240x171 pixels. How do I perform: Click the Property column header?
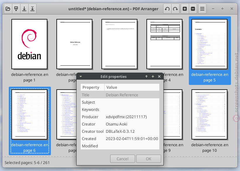pyautogui.click(x=92, y=87)
